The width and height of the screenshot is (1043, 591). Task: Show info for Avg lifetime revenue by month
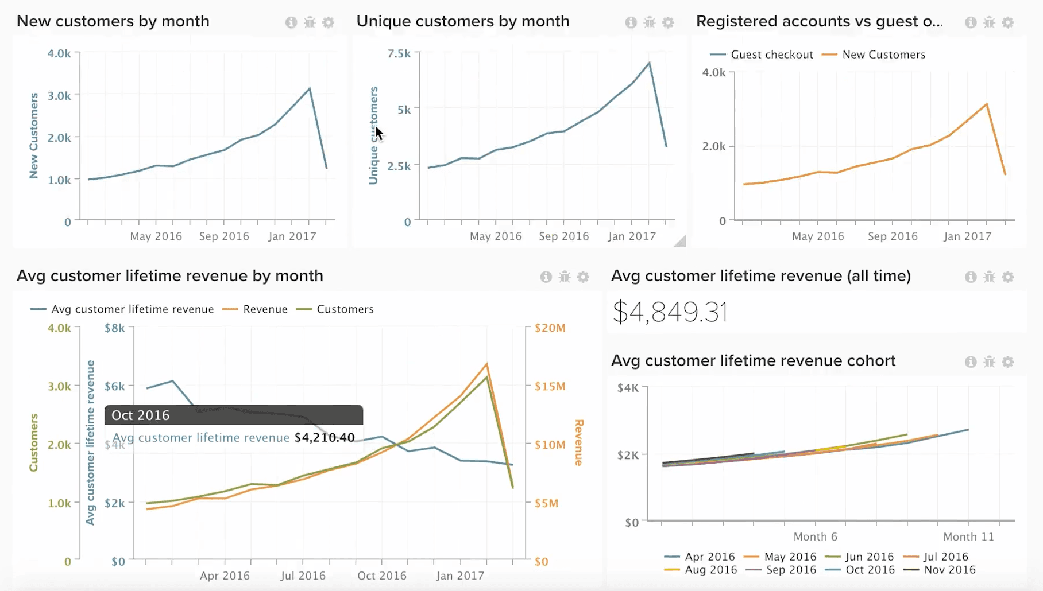pos(546,277)
